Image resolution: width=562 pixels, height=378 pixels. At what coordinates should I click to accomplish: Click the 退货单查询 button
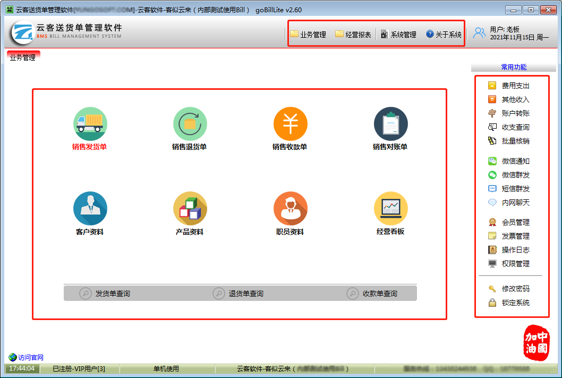(x=238, y=293)
